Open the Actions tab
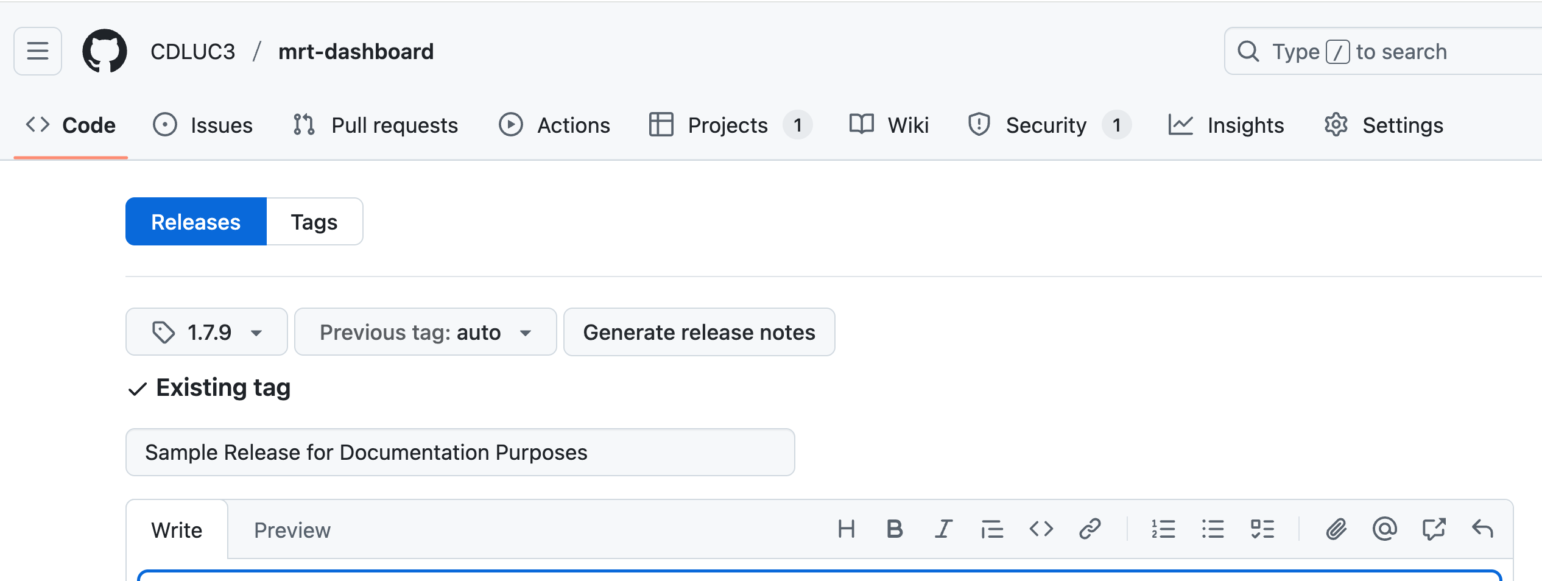Screen dimensions: 1542x581 click(554, 125)
